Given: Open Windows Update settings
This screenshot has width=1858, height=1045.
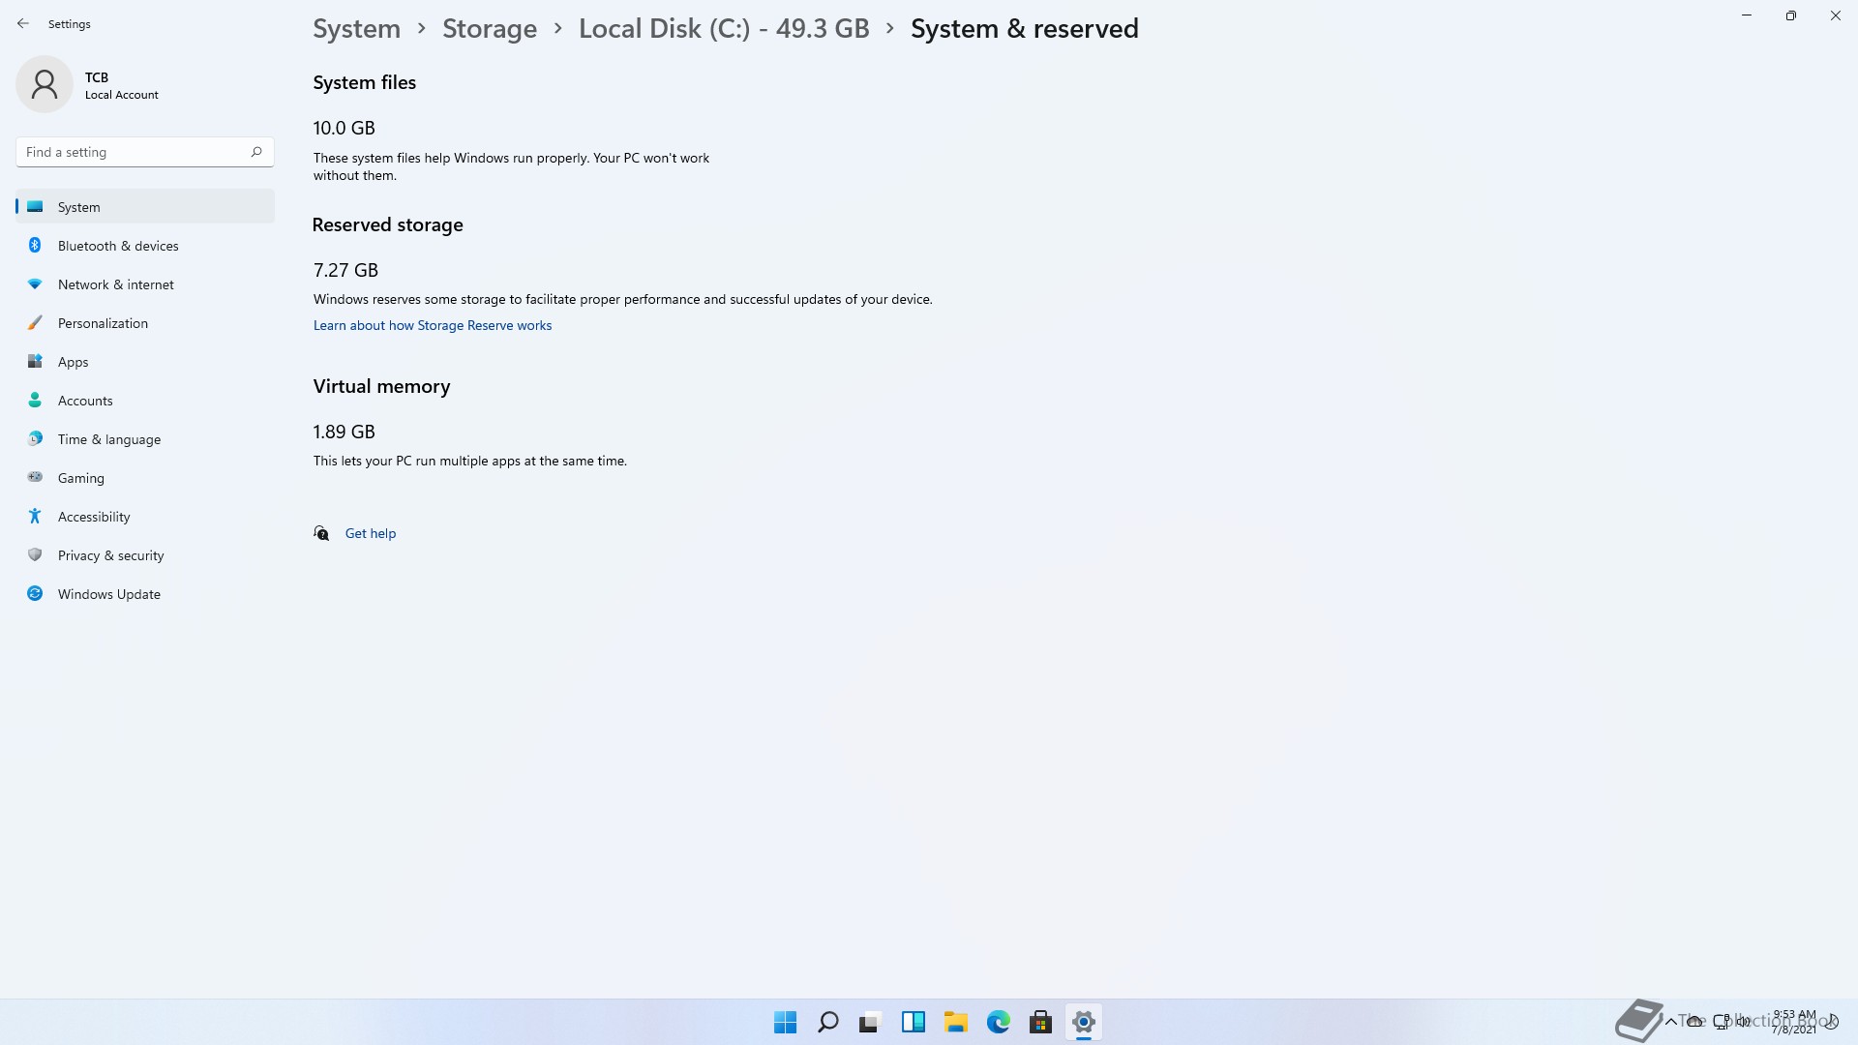Looking at the screenshot, I should pyautogui.click(x=145, y=594).
